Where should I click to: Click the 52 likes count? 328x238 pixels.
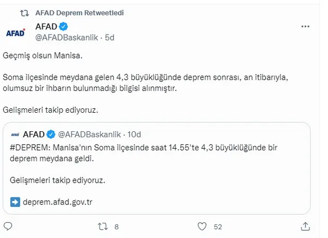pos(219,226)
